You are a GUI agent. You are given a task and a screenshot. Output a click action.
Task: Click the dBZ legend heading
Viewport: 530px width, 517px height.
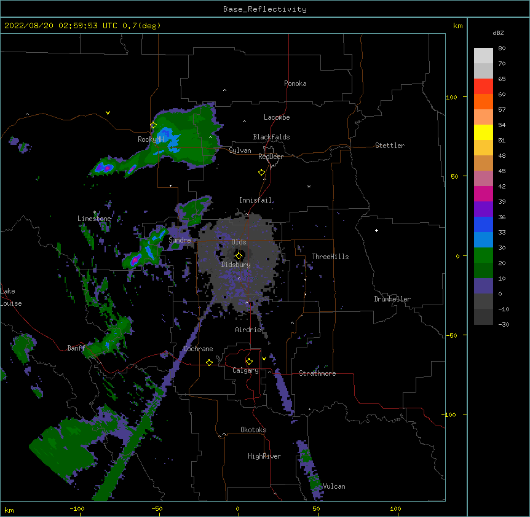[498, 33]
